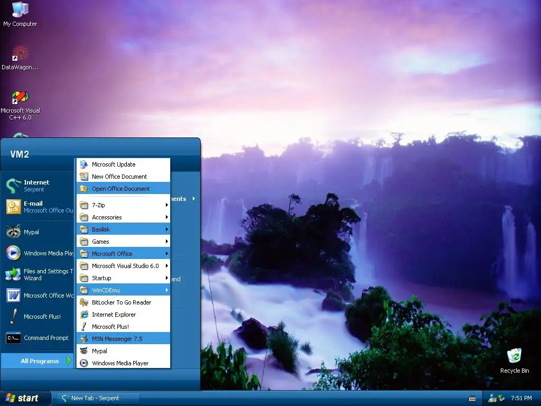This screenshot has height=406, width=541.
Task: Click the Command Prompt icon
Action: (x=13, y=338)
